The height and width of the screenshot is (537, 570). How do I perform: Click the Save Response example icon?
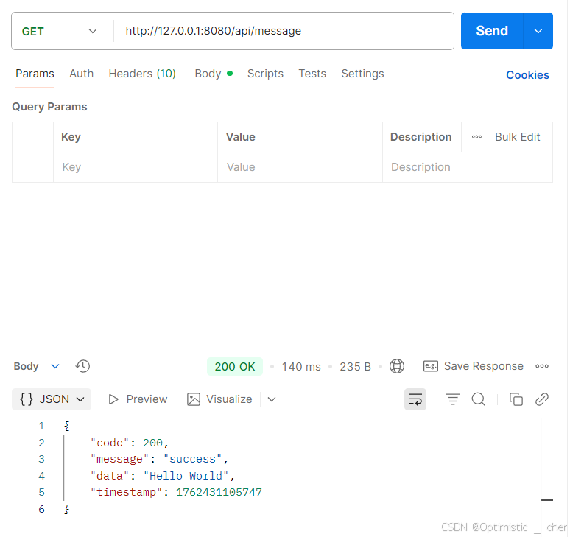click(431, 366)
